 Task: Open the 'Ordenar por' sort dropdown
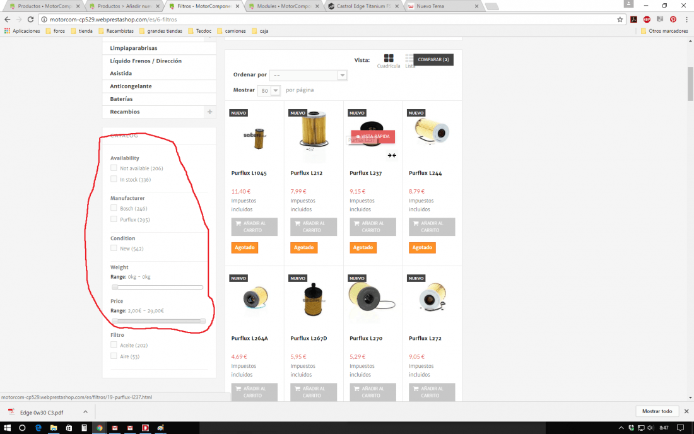click(309, 75)
